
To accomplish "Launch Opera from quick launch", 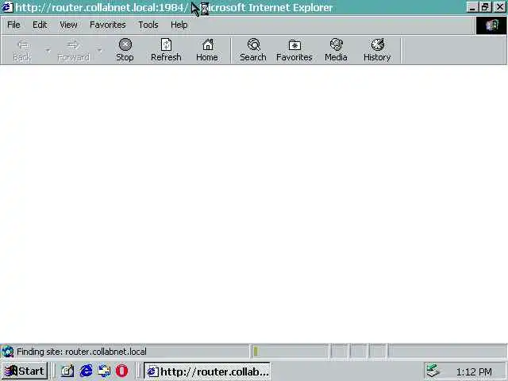I will click(x=121, y=371).
